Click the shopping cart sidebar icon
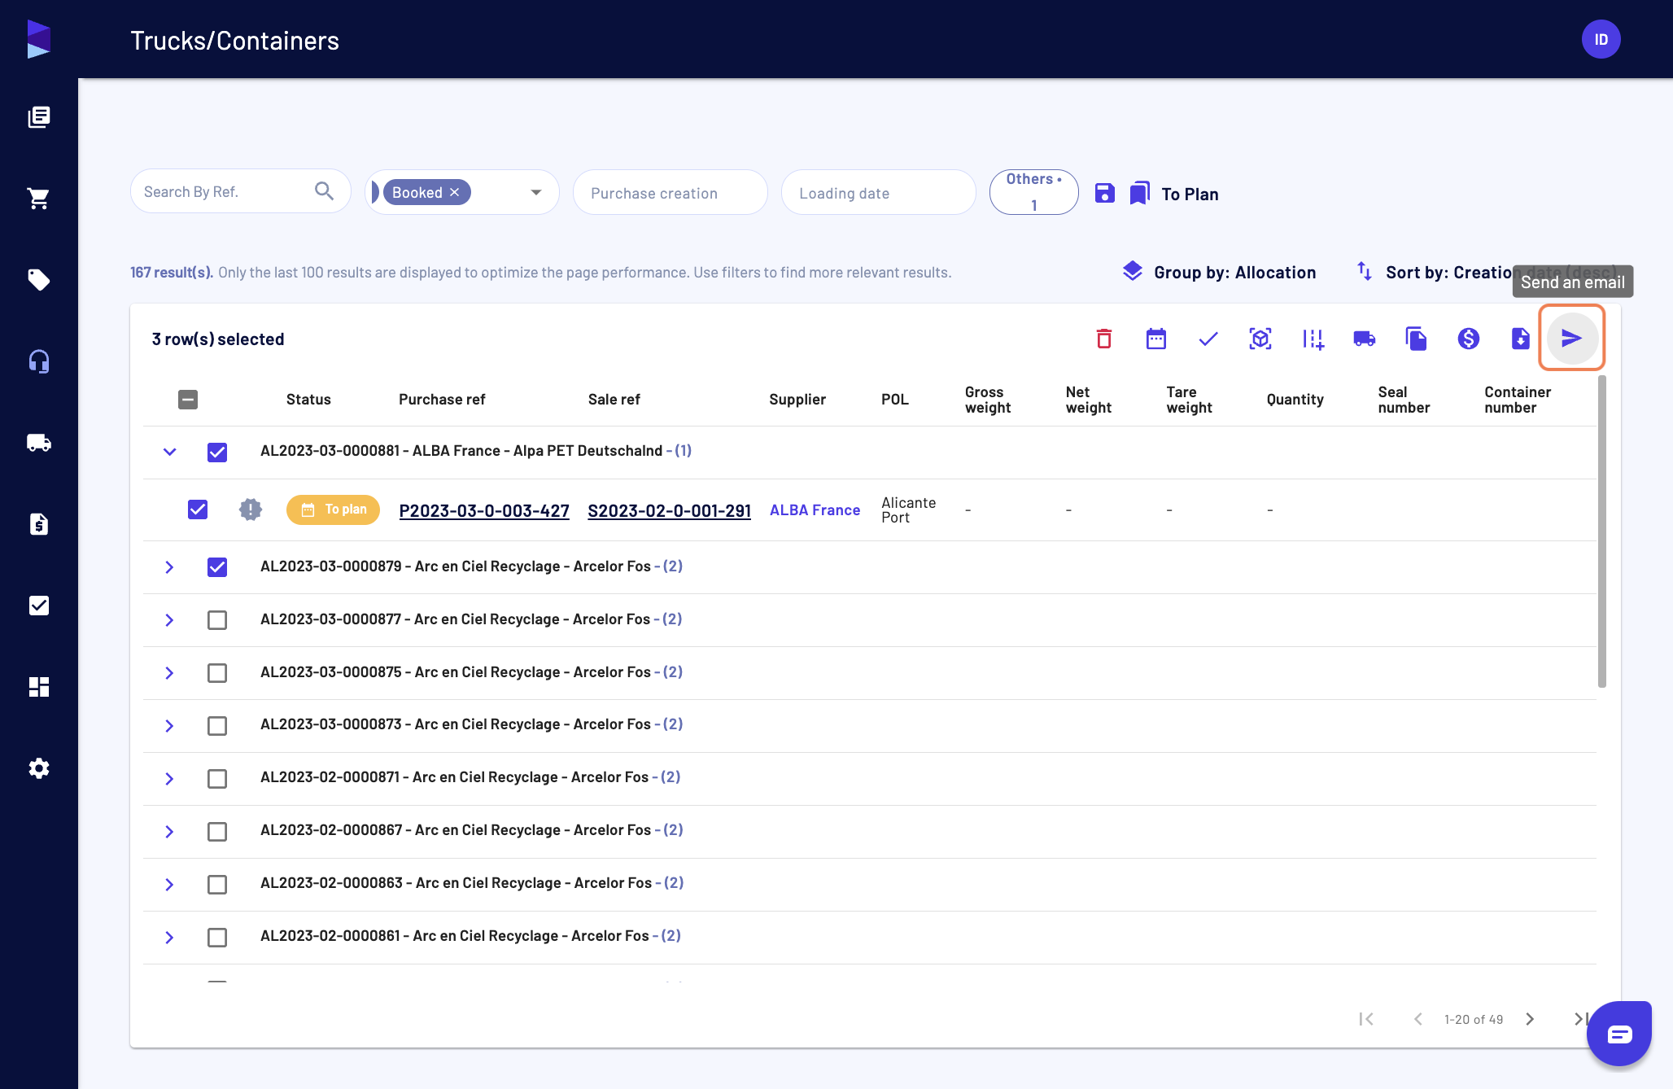 click(39, 199)
